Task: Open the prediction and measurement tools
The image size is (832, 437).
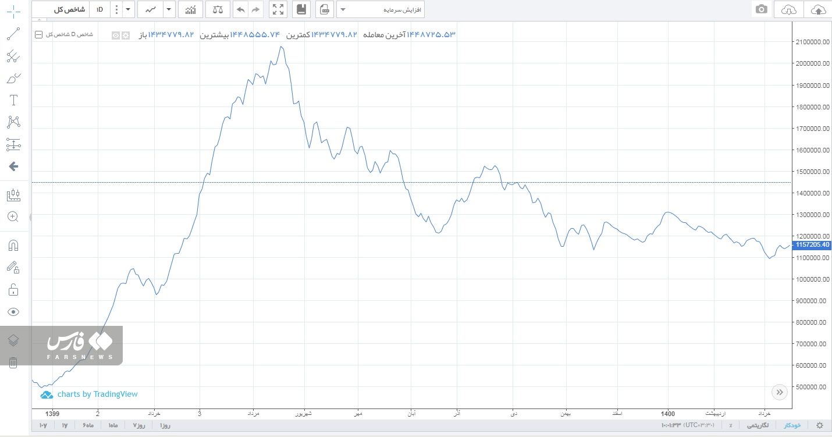Action: 13,144
